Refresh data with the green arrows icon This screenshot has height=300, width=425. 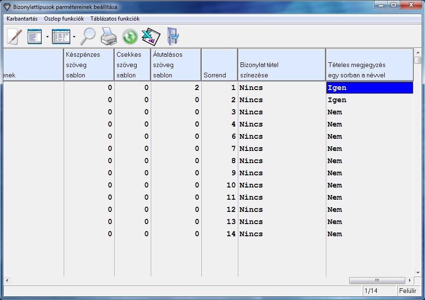pyautogui.click(x=130, y=36)
